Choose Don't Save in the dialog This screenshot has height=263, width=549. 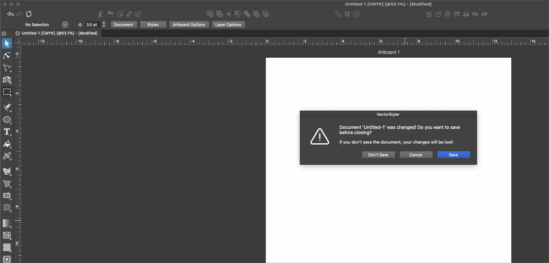tap(378, 155)
